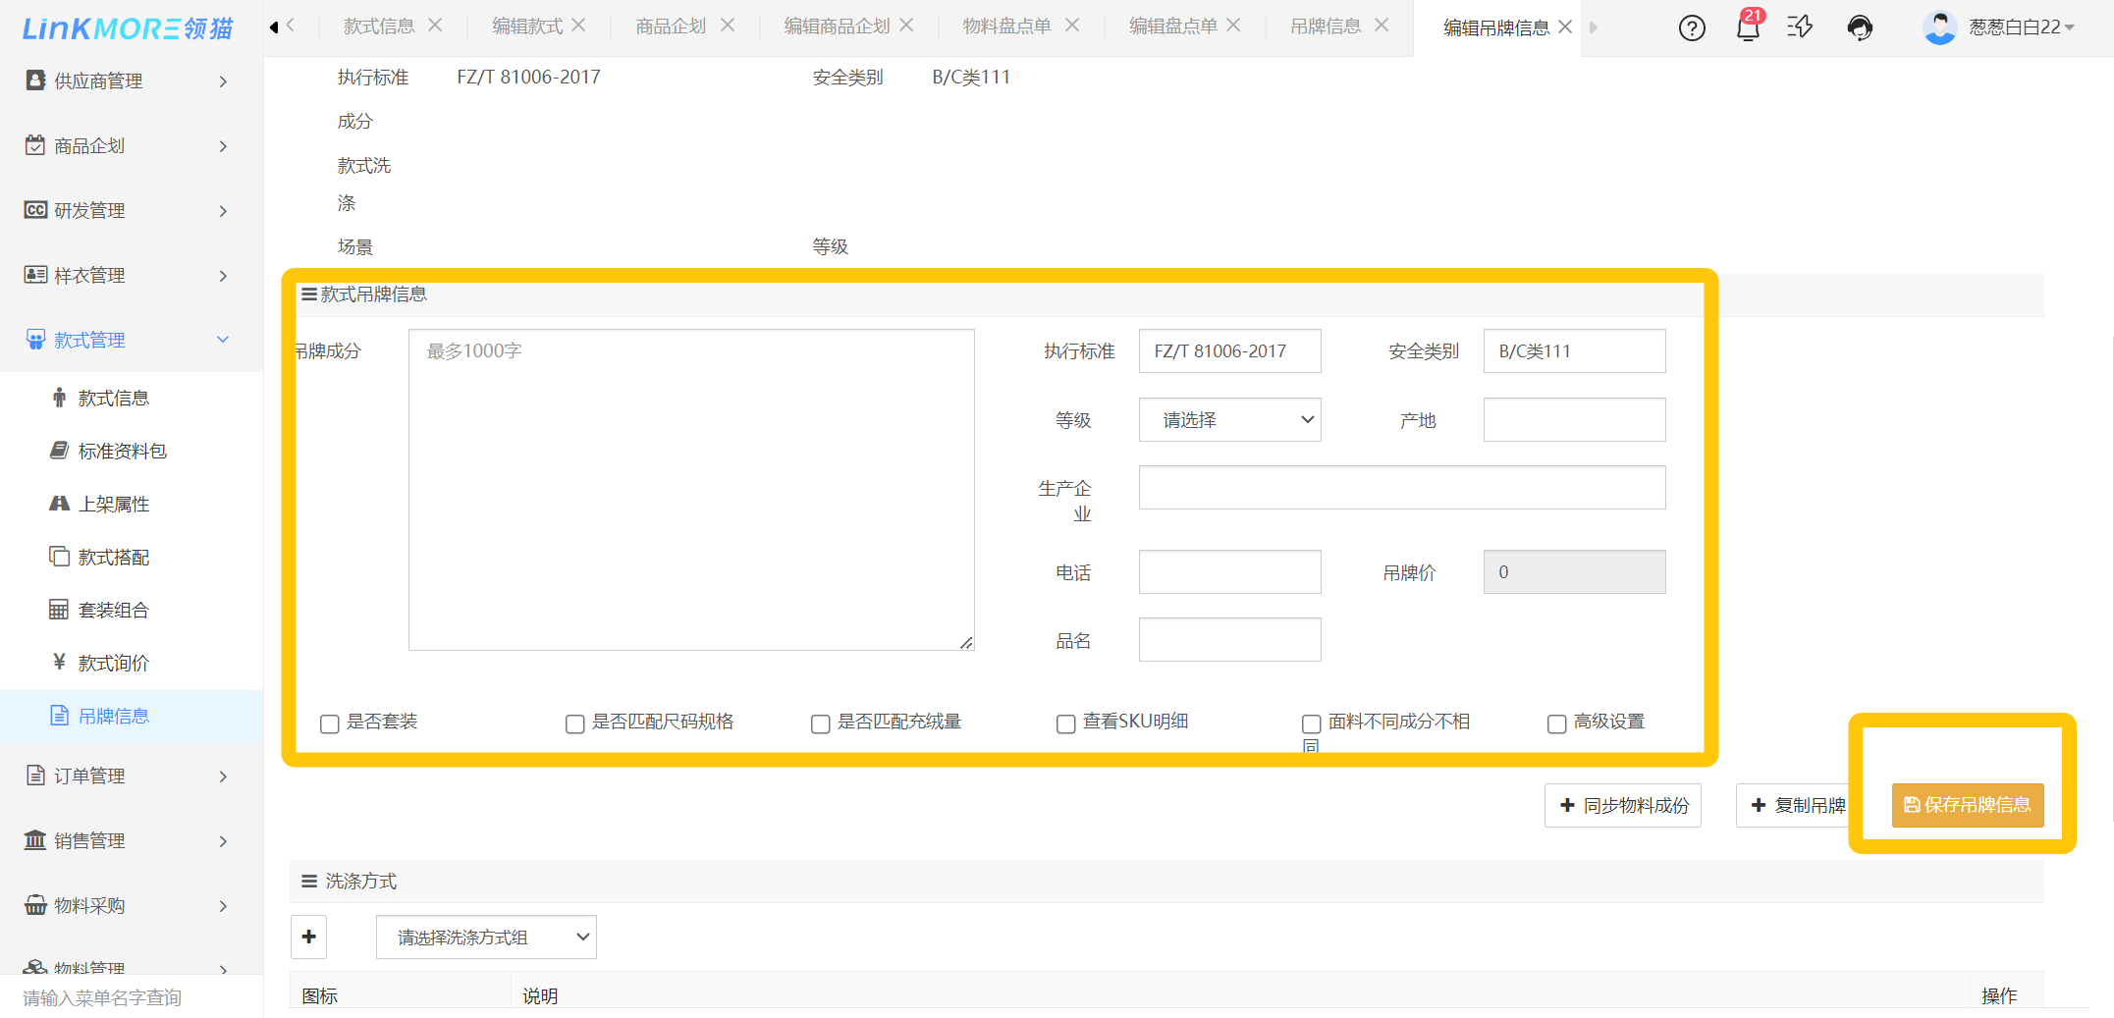This screenshot has width=2114, height=1018.
Task: Enable the 是否套装 checkbox
Action: click(330, 723)
